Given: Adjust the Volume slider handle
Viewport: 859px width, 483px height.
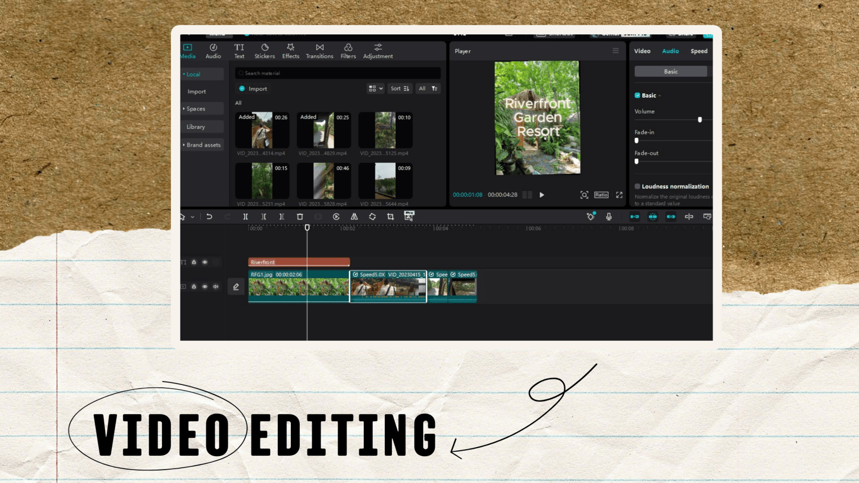Looking at the screenshot, I should pos(700,120).
